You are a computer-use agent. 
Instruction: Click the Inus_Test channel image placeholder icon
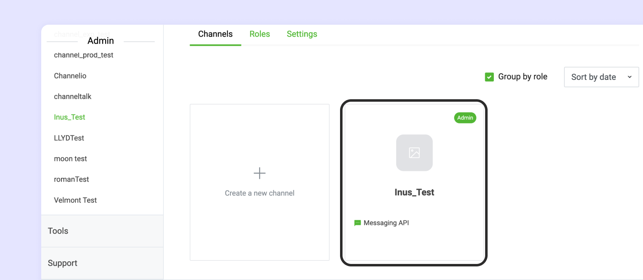(414, 153)
